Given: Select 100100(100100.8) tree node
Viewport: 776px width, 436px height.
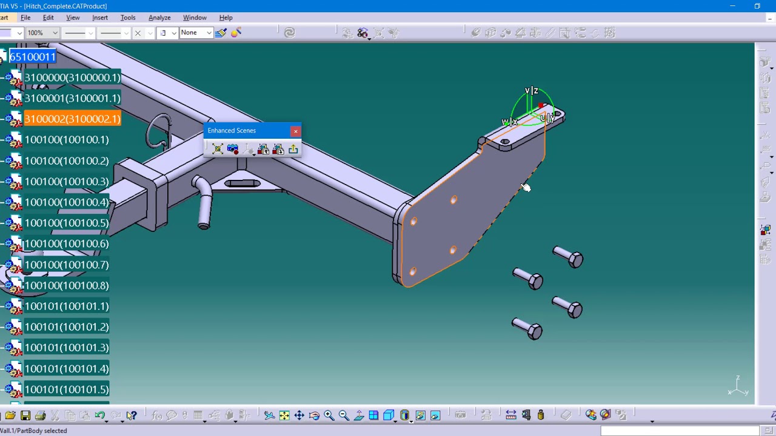Looking at the screenshot, I should point(67,285).
